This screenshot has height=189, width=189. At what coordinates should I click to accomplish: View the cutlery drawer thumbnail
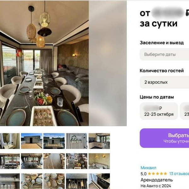click(x=77, y=181)
